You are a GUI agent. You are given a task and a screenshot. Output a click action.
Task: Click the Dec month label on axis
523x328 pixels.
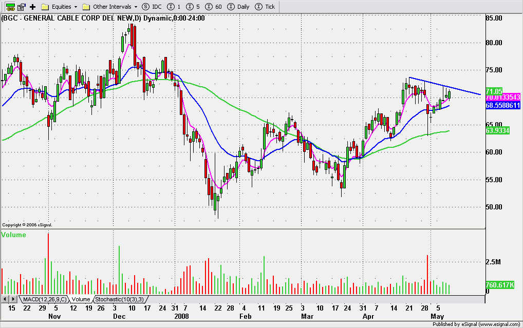[119, 316]
